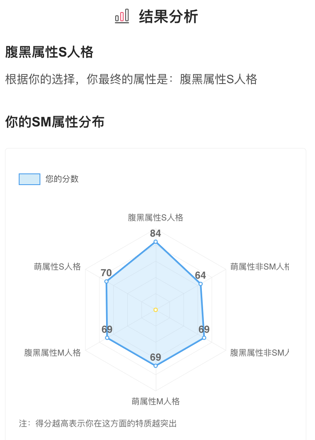Click the left-side data point labeled 69

[x=107, y=338]
